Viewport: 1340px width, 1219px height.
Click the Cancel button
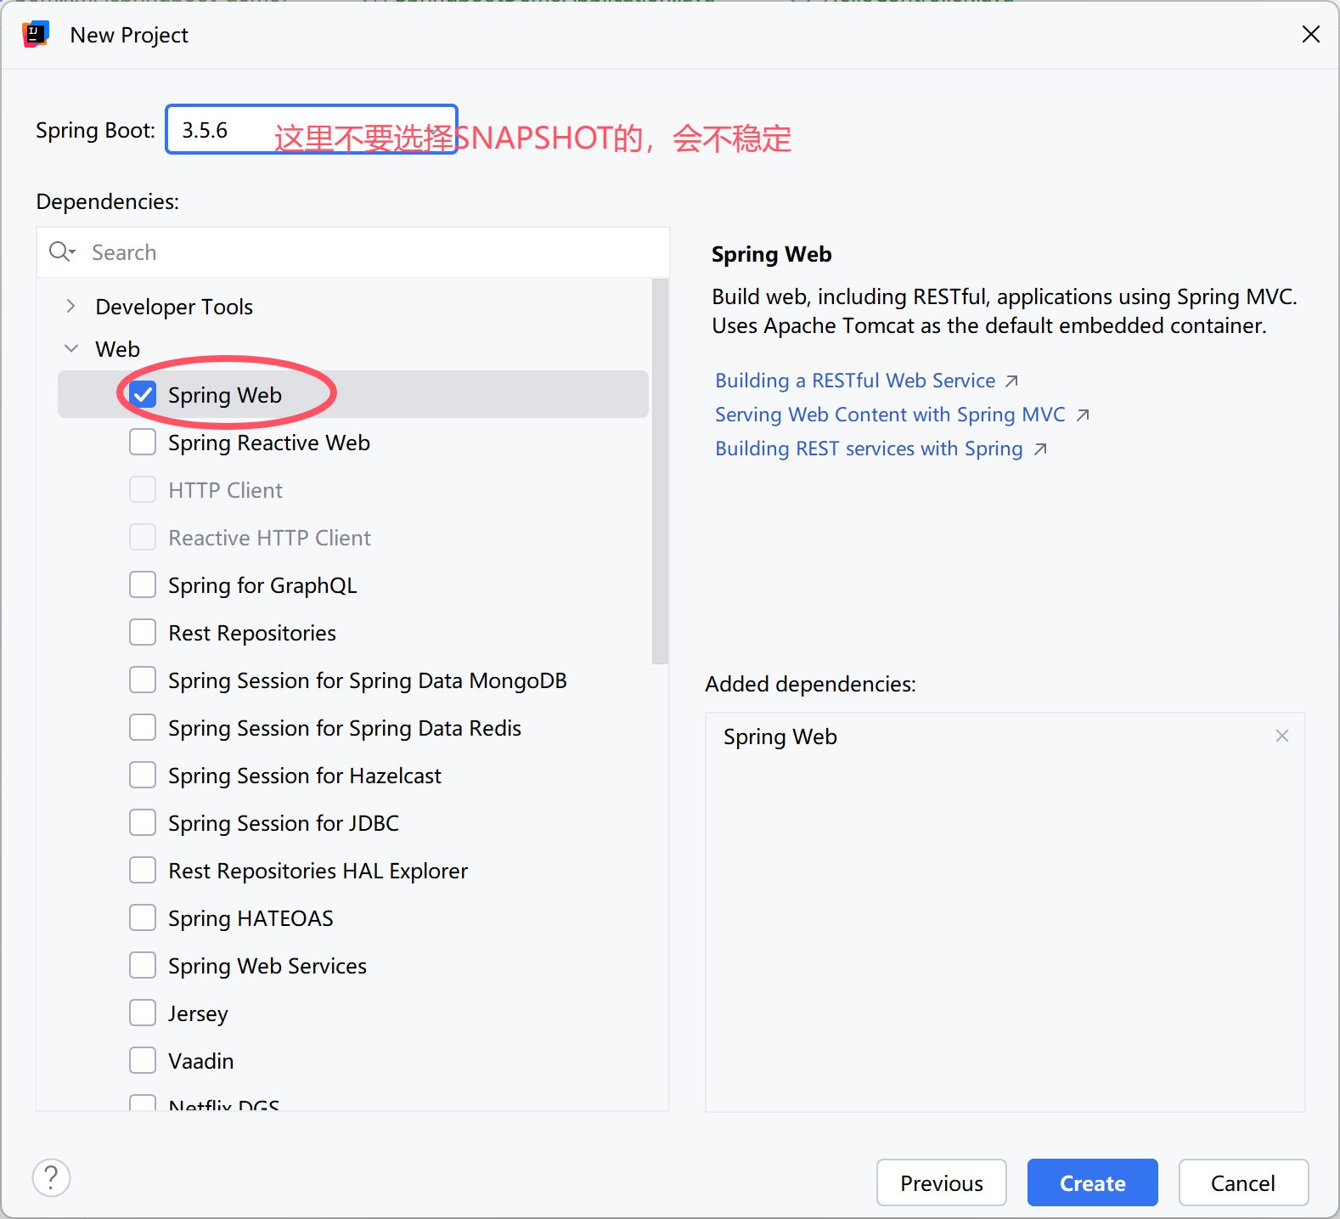tap(1243, 1182)
